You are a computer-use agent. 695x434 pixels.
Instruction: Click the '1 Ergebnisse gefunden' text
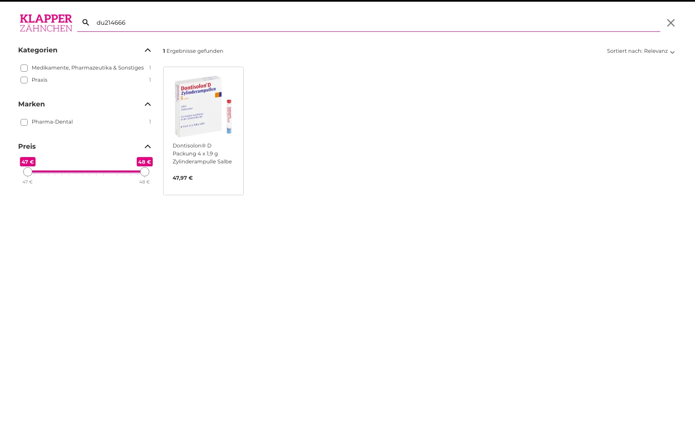pos(193,51)
